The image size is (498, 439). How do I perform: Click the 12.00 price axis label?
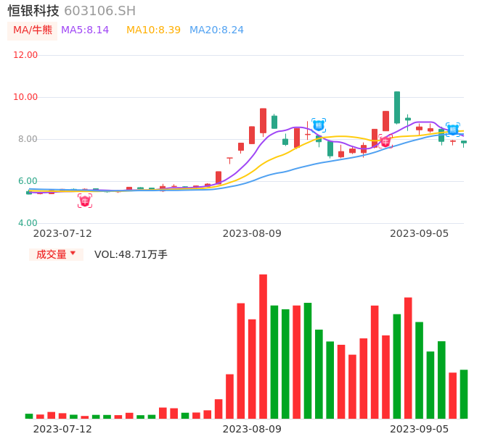[x=25, y=55]
